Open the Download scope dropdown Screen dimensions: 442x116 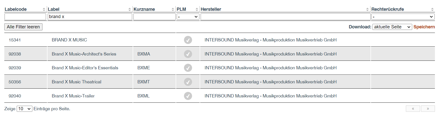(392, 27)
